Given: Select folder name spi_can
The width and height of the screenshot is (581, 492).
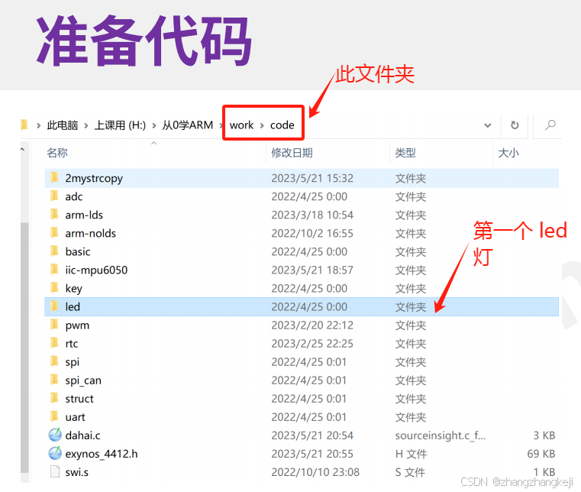Looking at the screenshot, I should point(83,380).
